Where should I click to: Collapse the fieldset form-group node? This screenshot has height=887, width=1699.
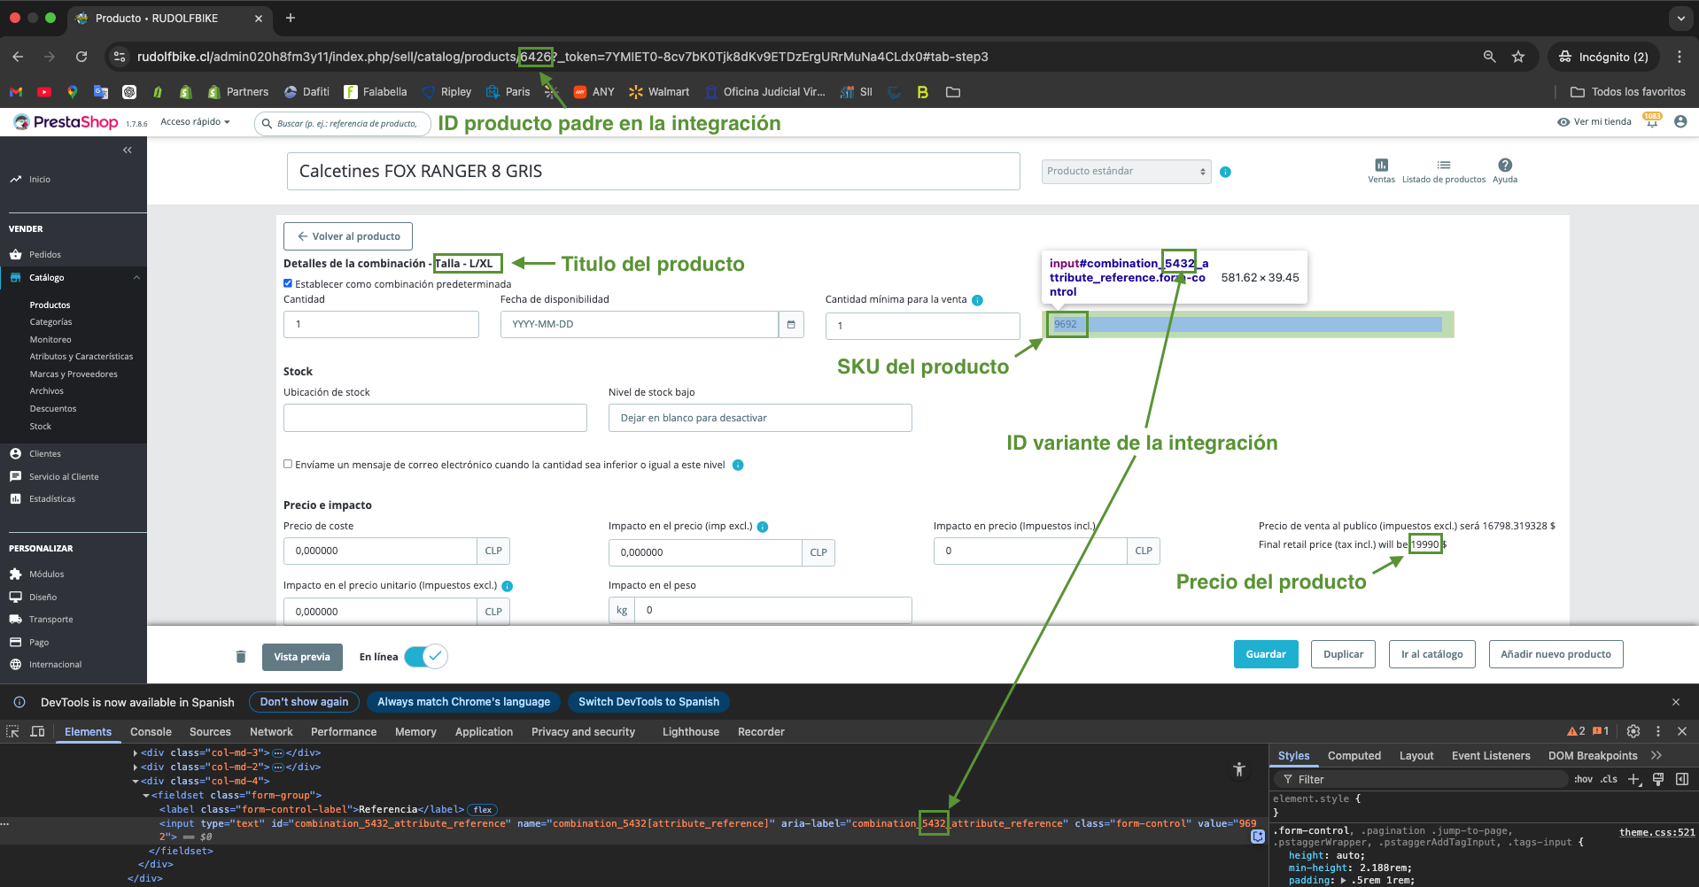146,796
